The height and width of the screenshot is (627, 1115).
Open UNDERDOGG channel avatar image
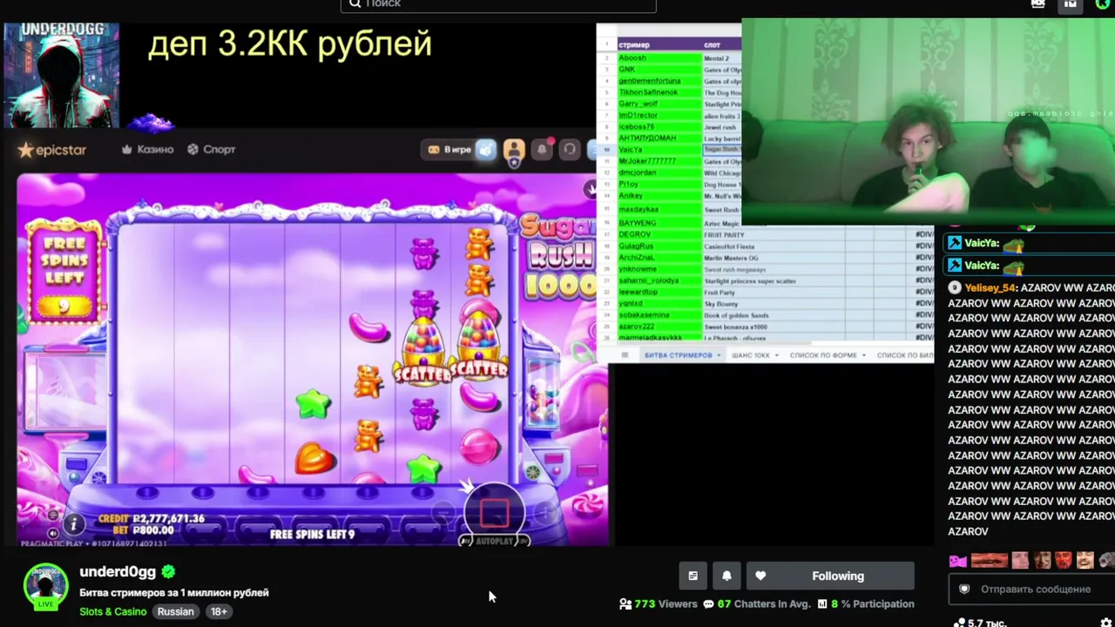(61, 75)
